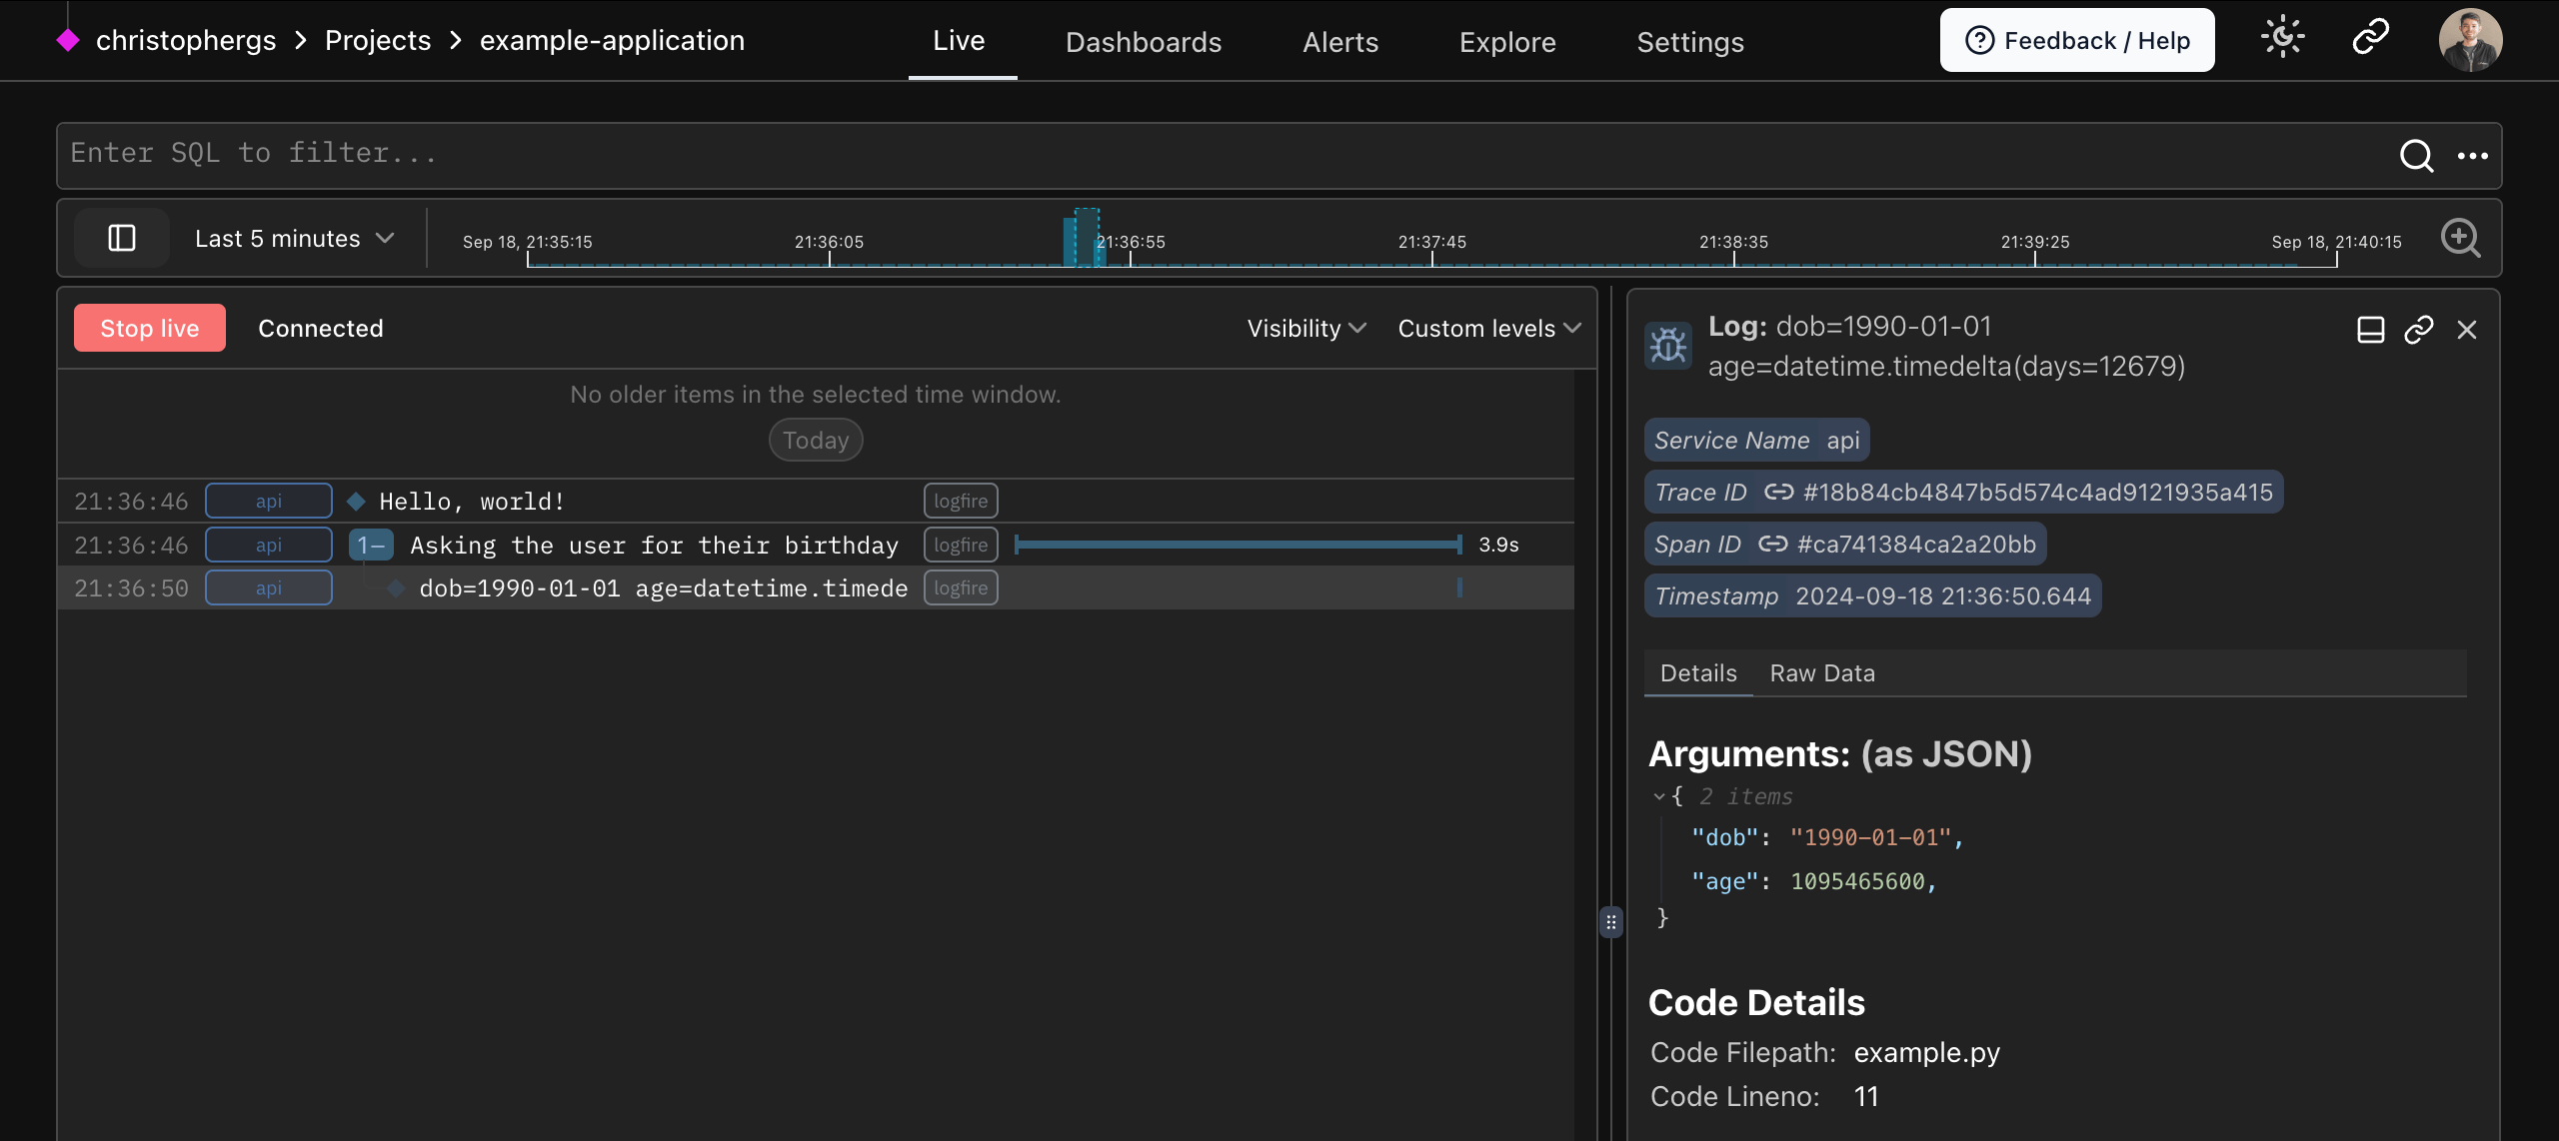Toggle the sidebar panel button
Screen dimensions: 2559x1141
[121, 238]
